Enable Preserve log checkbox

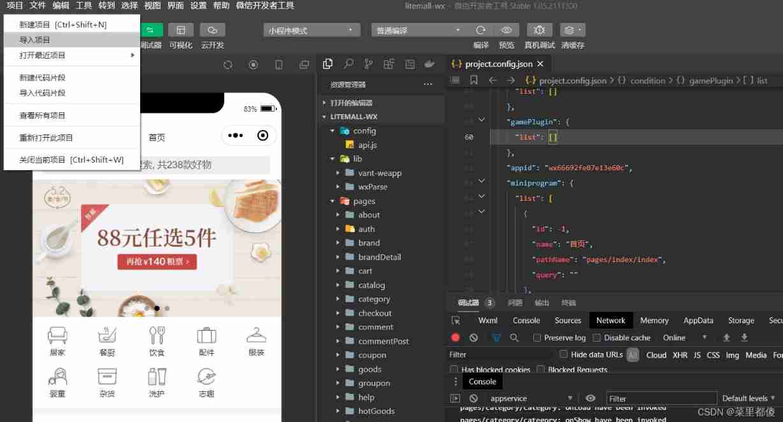537,338
